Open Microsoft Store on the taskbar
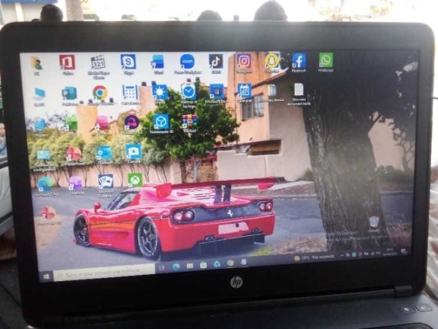The image size is (438, 329). [203, 265]
